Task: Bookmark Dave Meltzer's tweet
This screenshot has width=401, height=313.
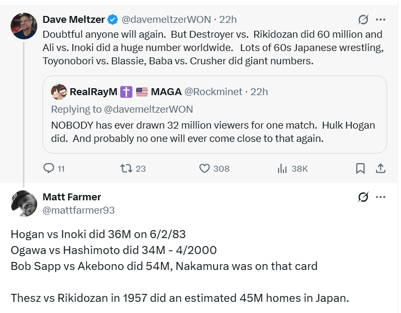Action: pyautogui.click(x=361, y=168)
